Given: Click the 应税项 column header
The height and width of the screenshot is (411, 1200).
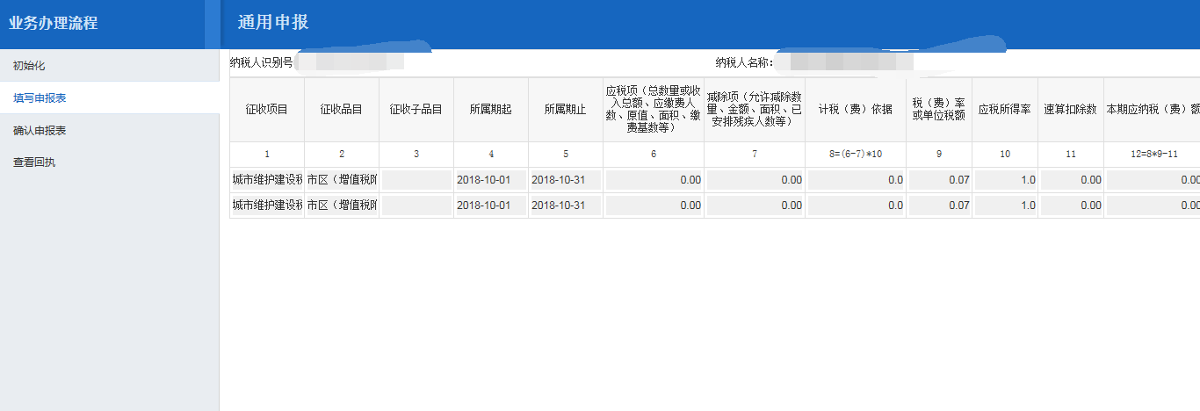Looking at the screenshot, I should point(654,110).
